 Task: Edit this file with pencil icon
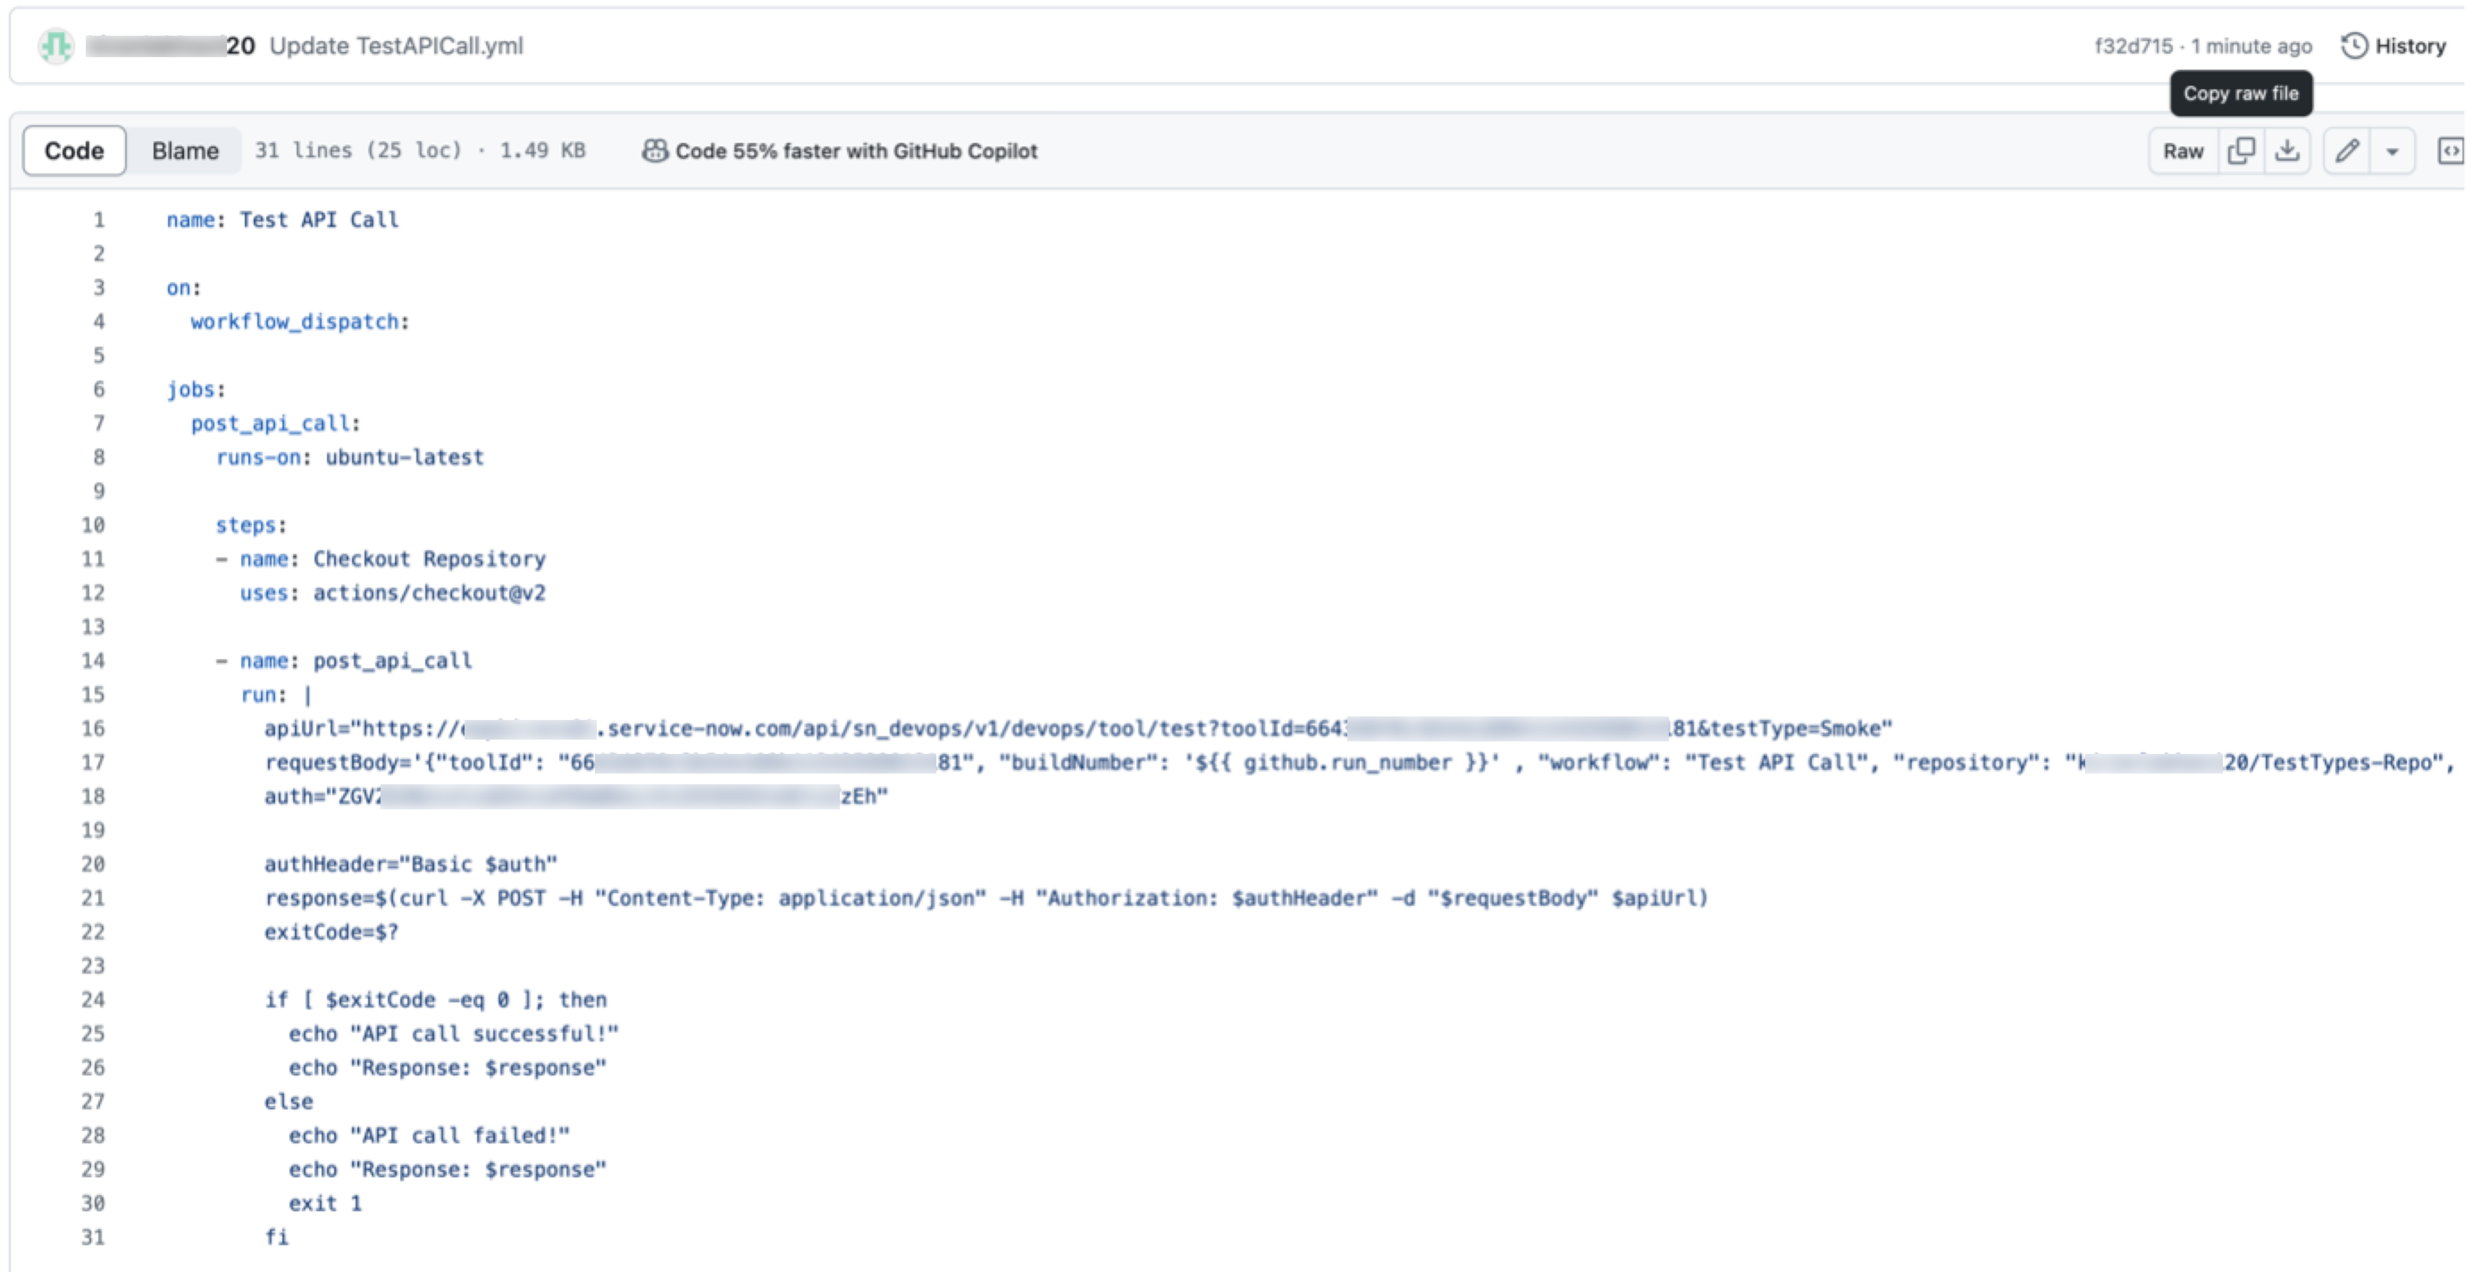(x=2347, y=151)
